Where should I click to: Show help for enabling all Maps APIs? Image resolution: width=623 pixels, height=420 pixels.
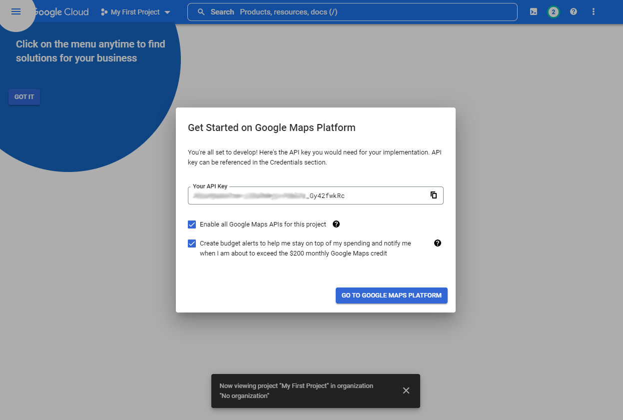336,224
